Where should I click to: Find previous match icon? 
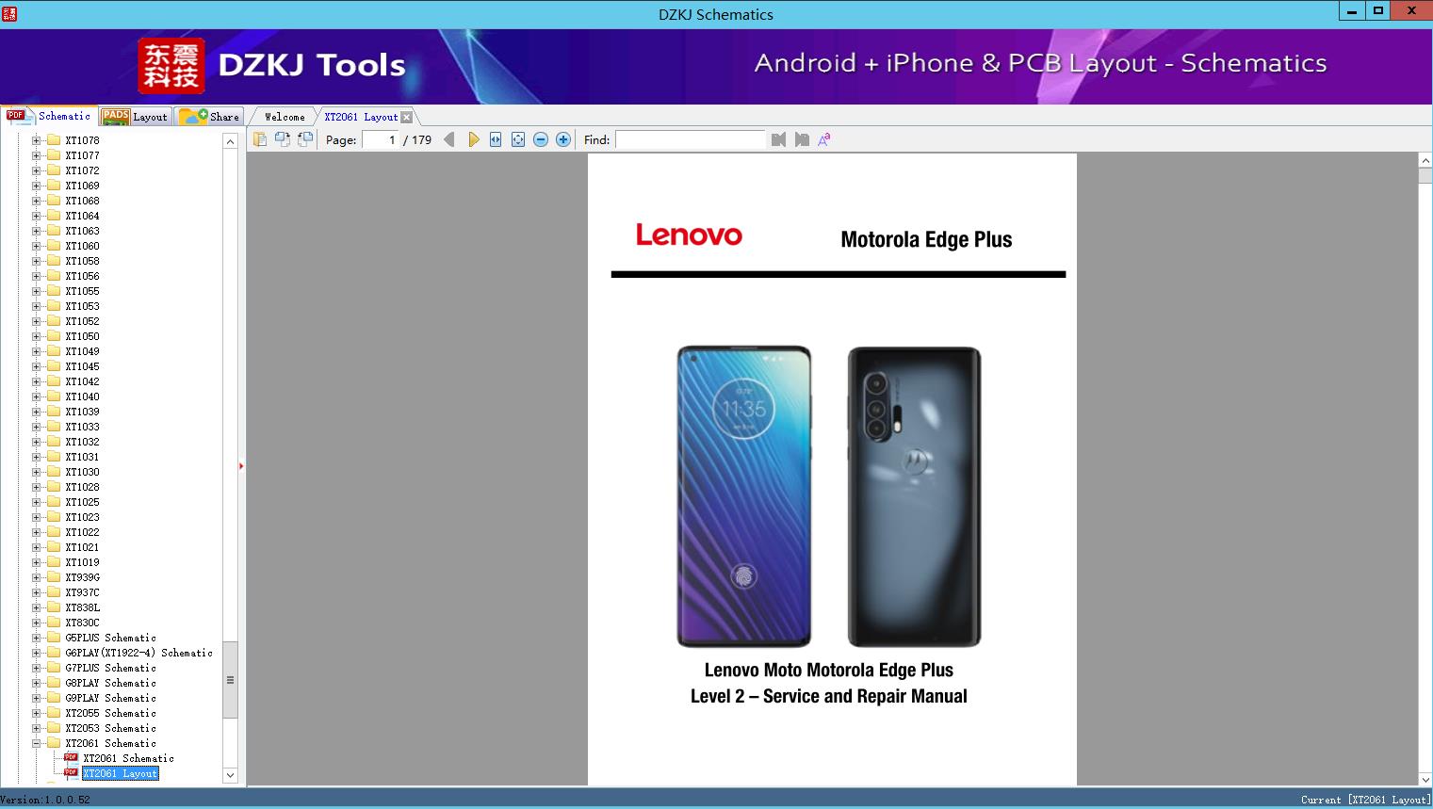(778, 139)
